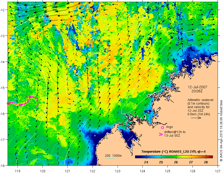Viewport: 223px width, 173px height.
Task: Click the '0.5m/s (1kt 24h)' text
Action: pyautogui.click(x=199, y=114)
